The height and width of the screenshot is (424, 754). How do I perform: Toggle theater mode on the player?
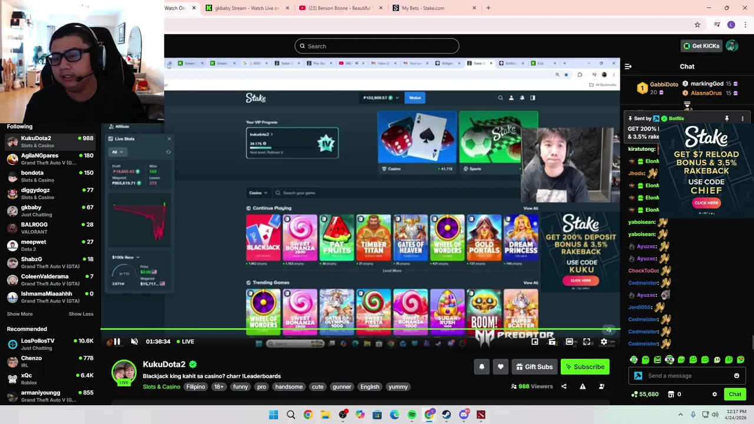(569, 342)
